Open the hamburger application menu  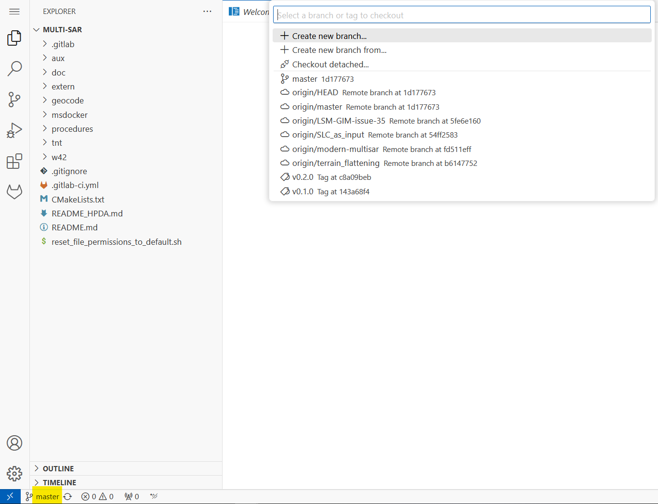(x=14, y=12)
